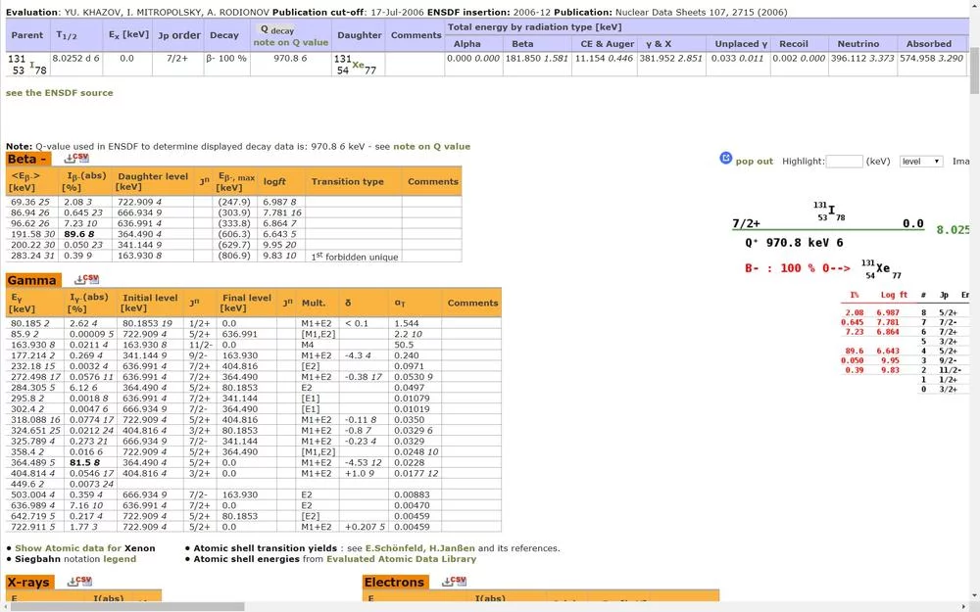Select the Neutrino energy value '396.112 3.373'
This screenshot has height=612, width=980.
click(x=862, y=58)
